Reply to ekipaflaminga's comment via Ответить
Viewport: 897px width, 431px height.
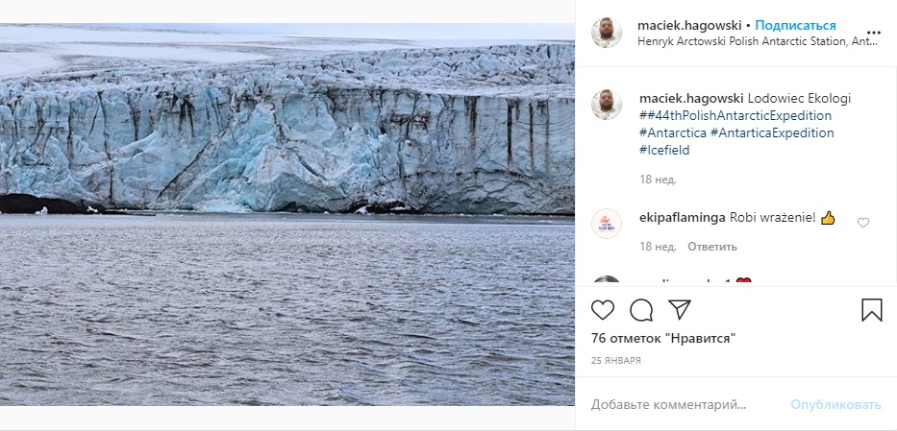pyautogui.click(x=711, y=247)
